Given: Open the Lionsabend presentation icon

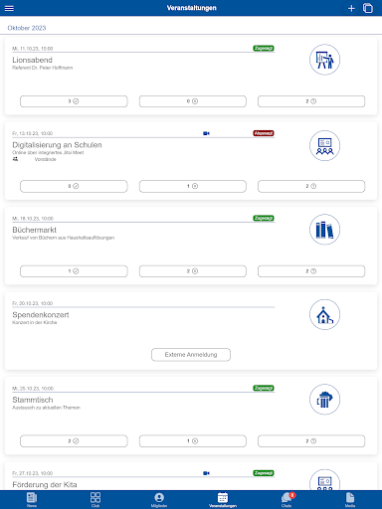Looking at the screenshot, I should point(324,60).
